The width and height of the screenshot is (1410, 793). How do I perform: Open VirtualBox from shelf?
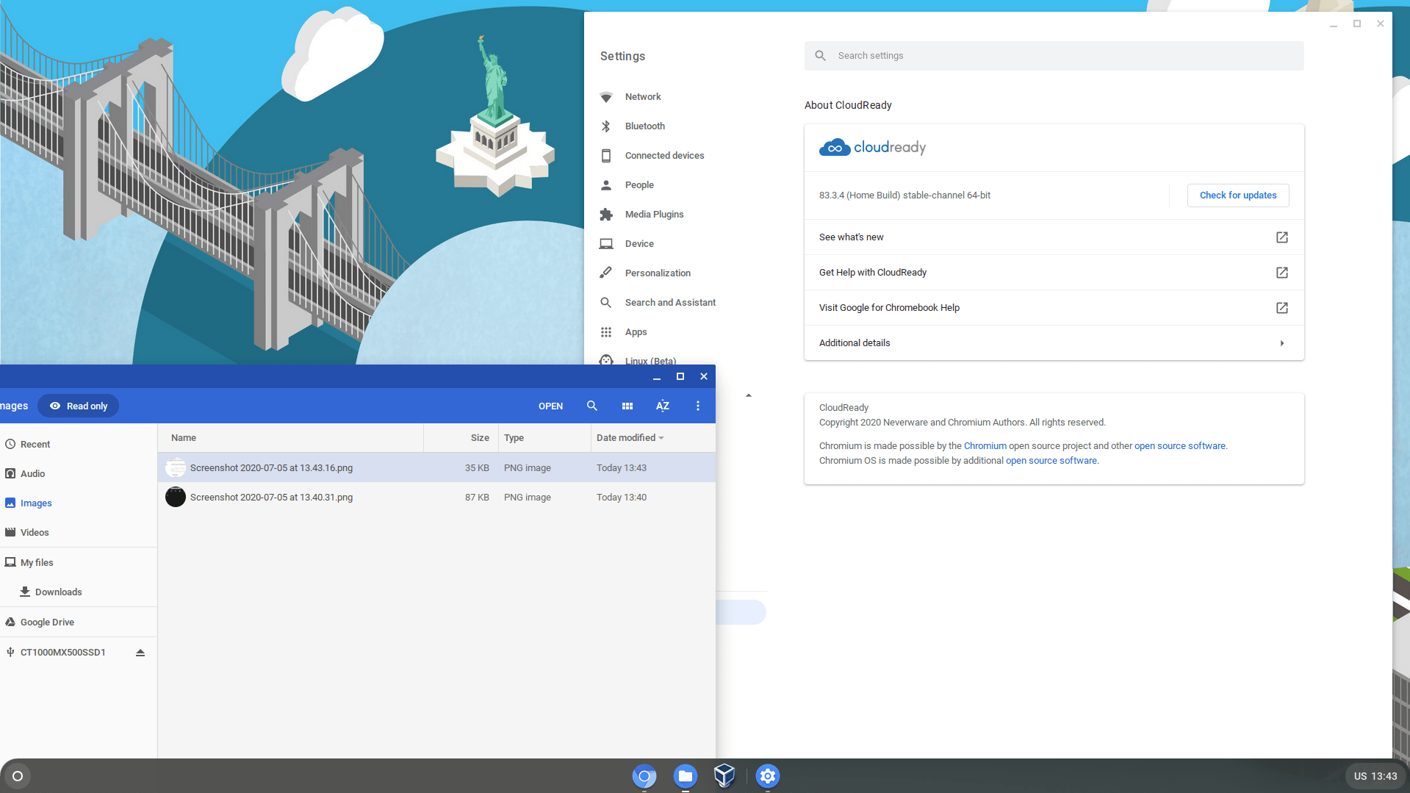725,776
